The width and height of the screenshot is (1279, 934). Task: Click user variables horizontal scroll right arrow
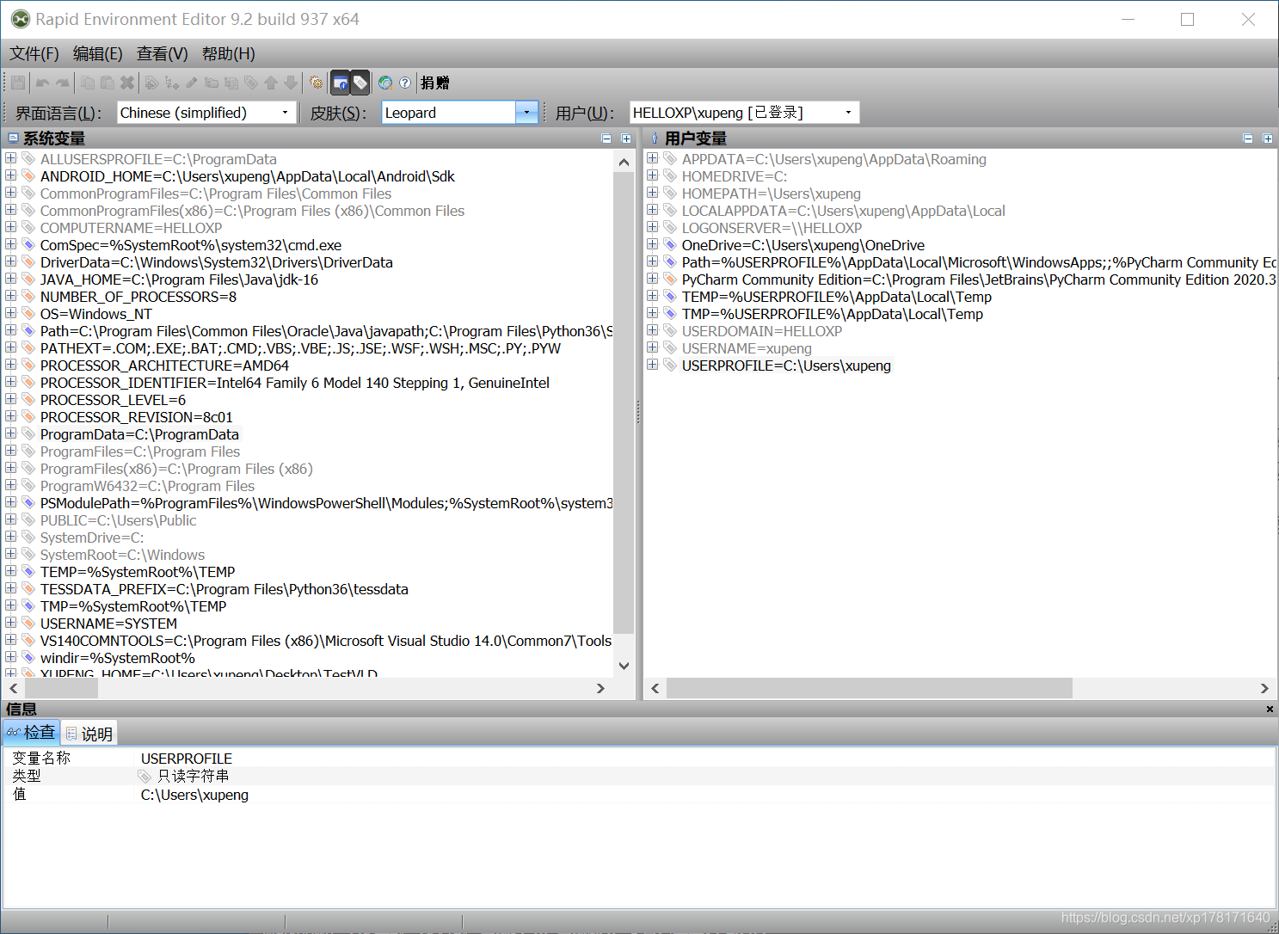pos(1264,688)
